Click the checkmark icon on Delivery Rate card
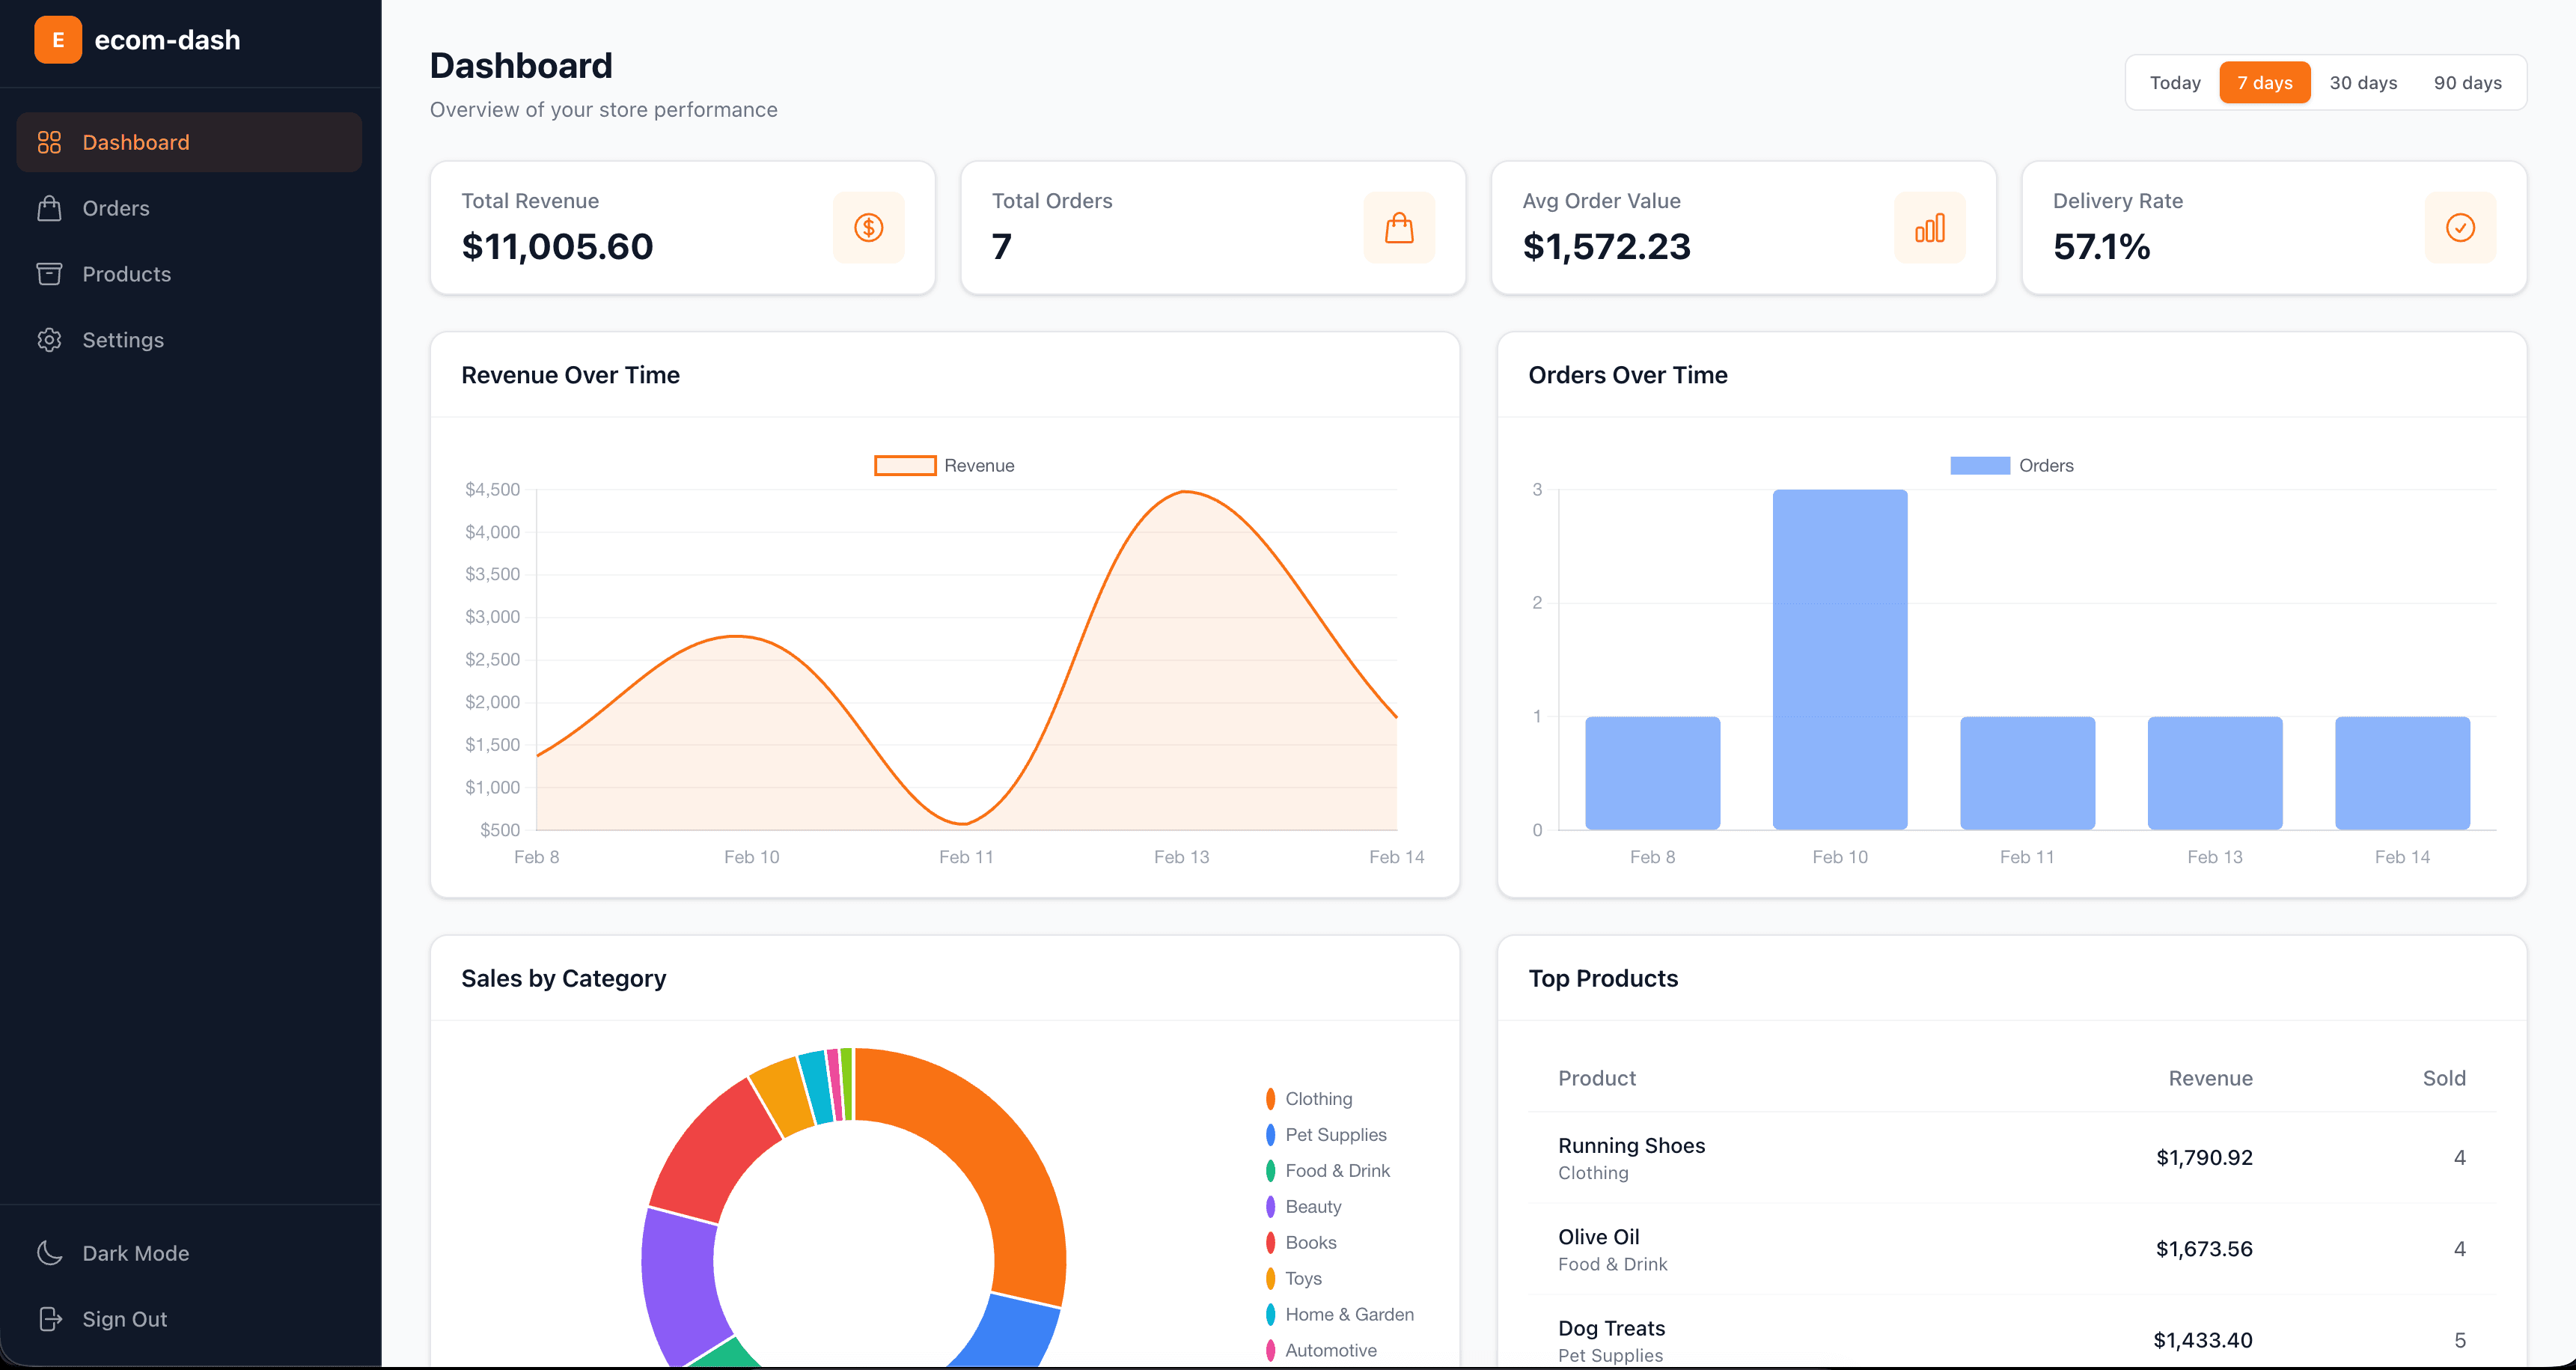The width and height of the screenshot is (2576, 1370). 2460,227
